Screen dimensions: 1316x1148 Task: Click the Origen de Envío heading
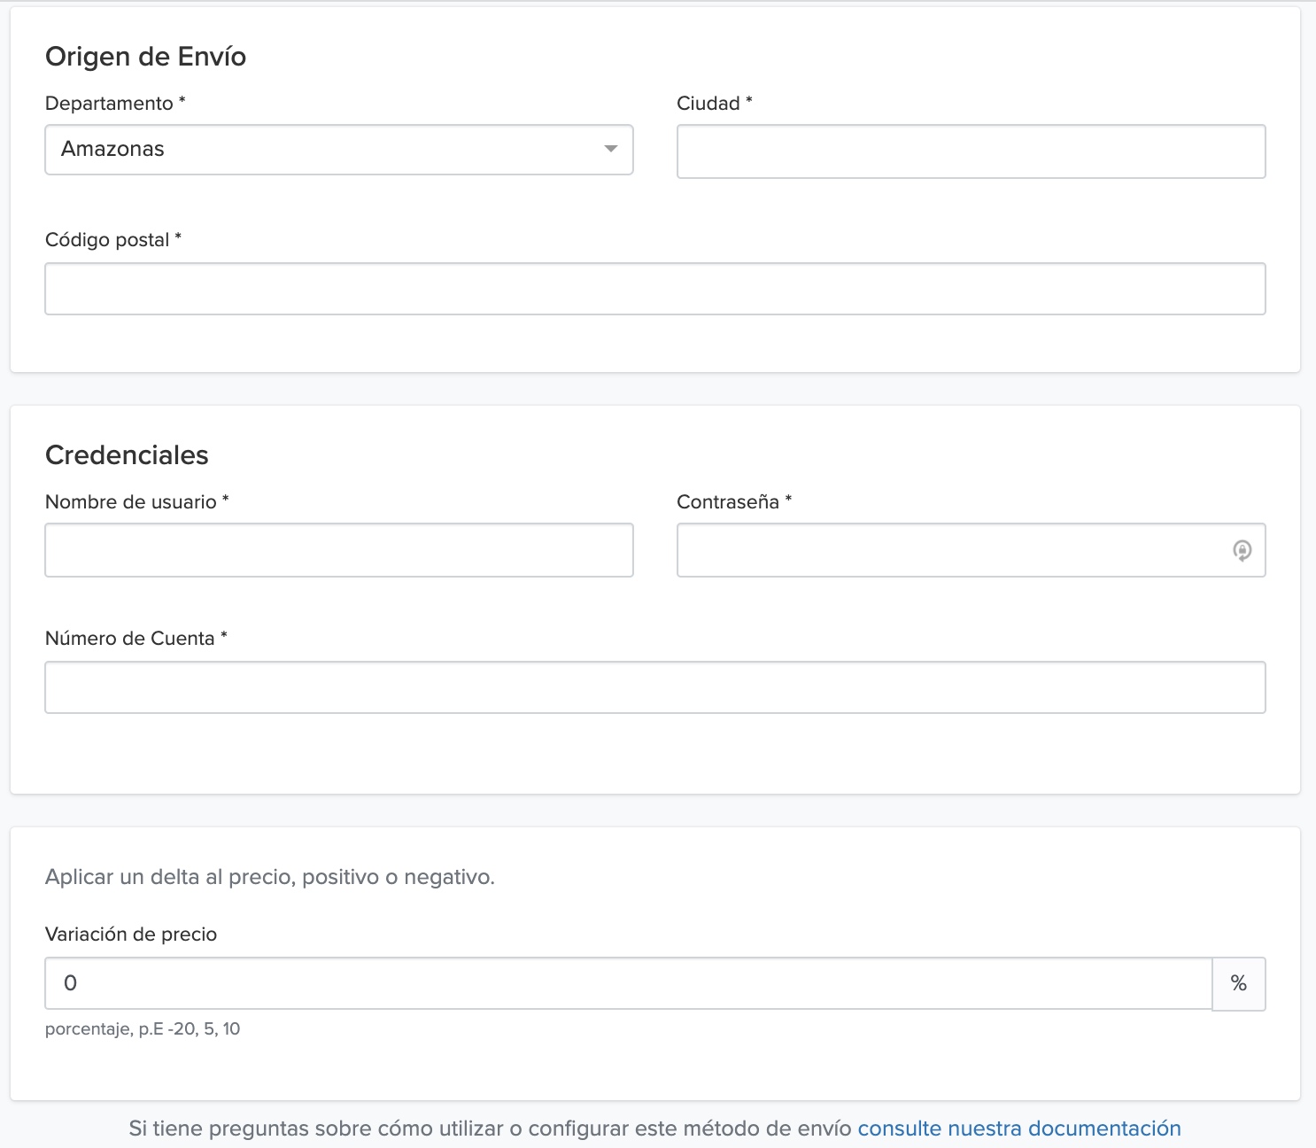click(145, 57)
